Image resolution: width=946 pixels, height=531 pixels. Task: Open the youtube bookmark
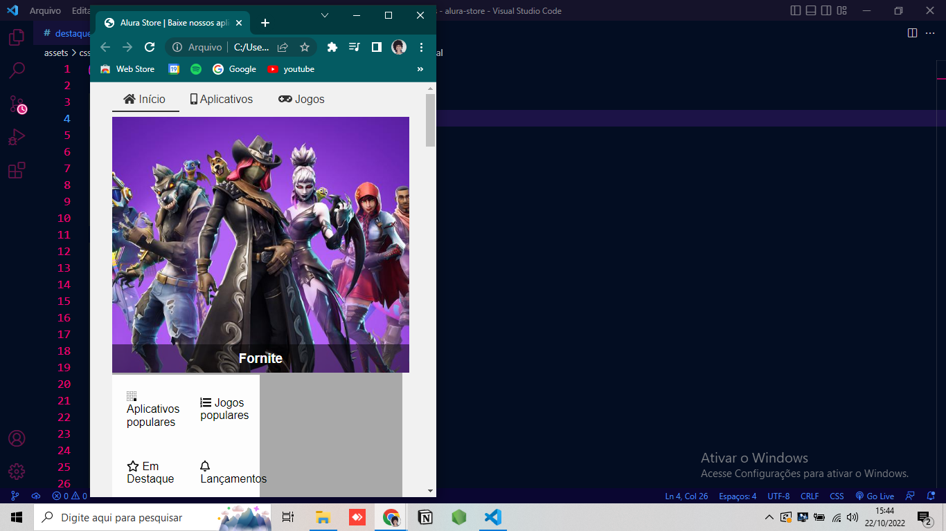pyautogui.click(x=291, y=69)
